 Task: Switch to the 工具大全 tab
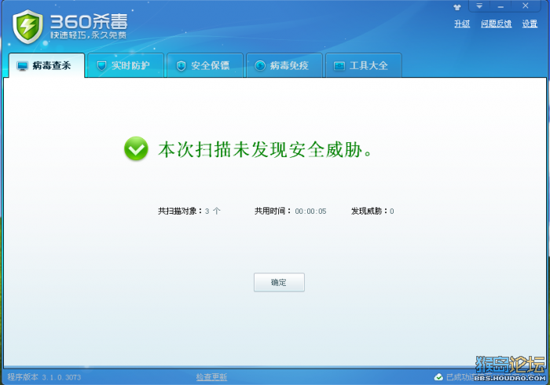[x=363, y=65]
